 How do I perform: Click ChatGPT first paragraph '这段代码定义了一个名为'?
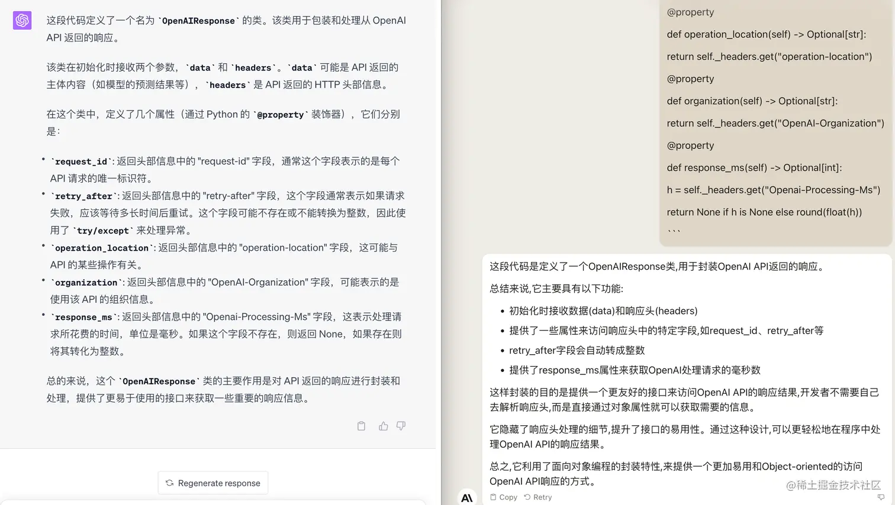[226, 29]
